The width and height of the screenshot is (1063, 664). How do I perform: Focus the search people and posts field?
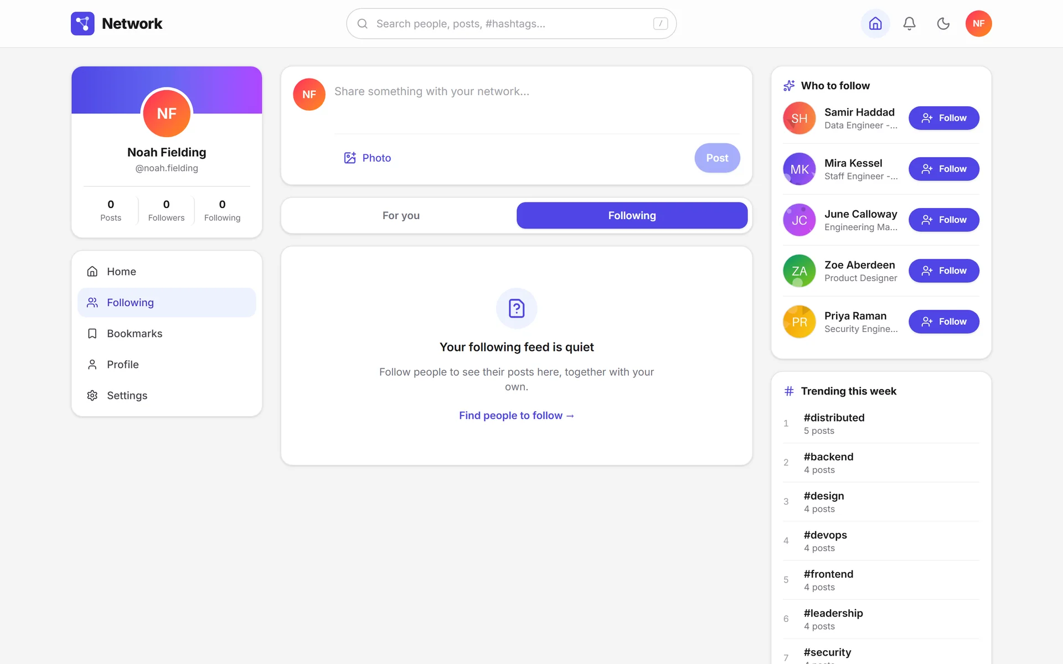(x=511, y=23)
